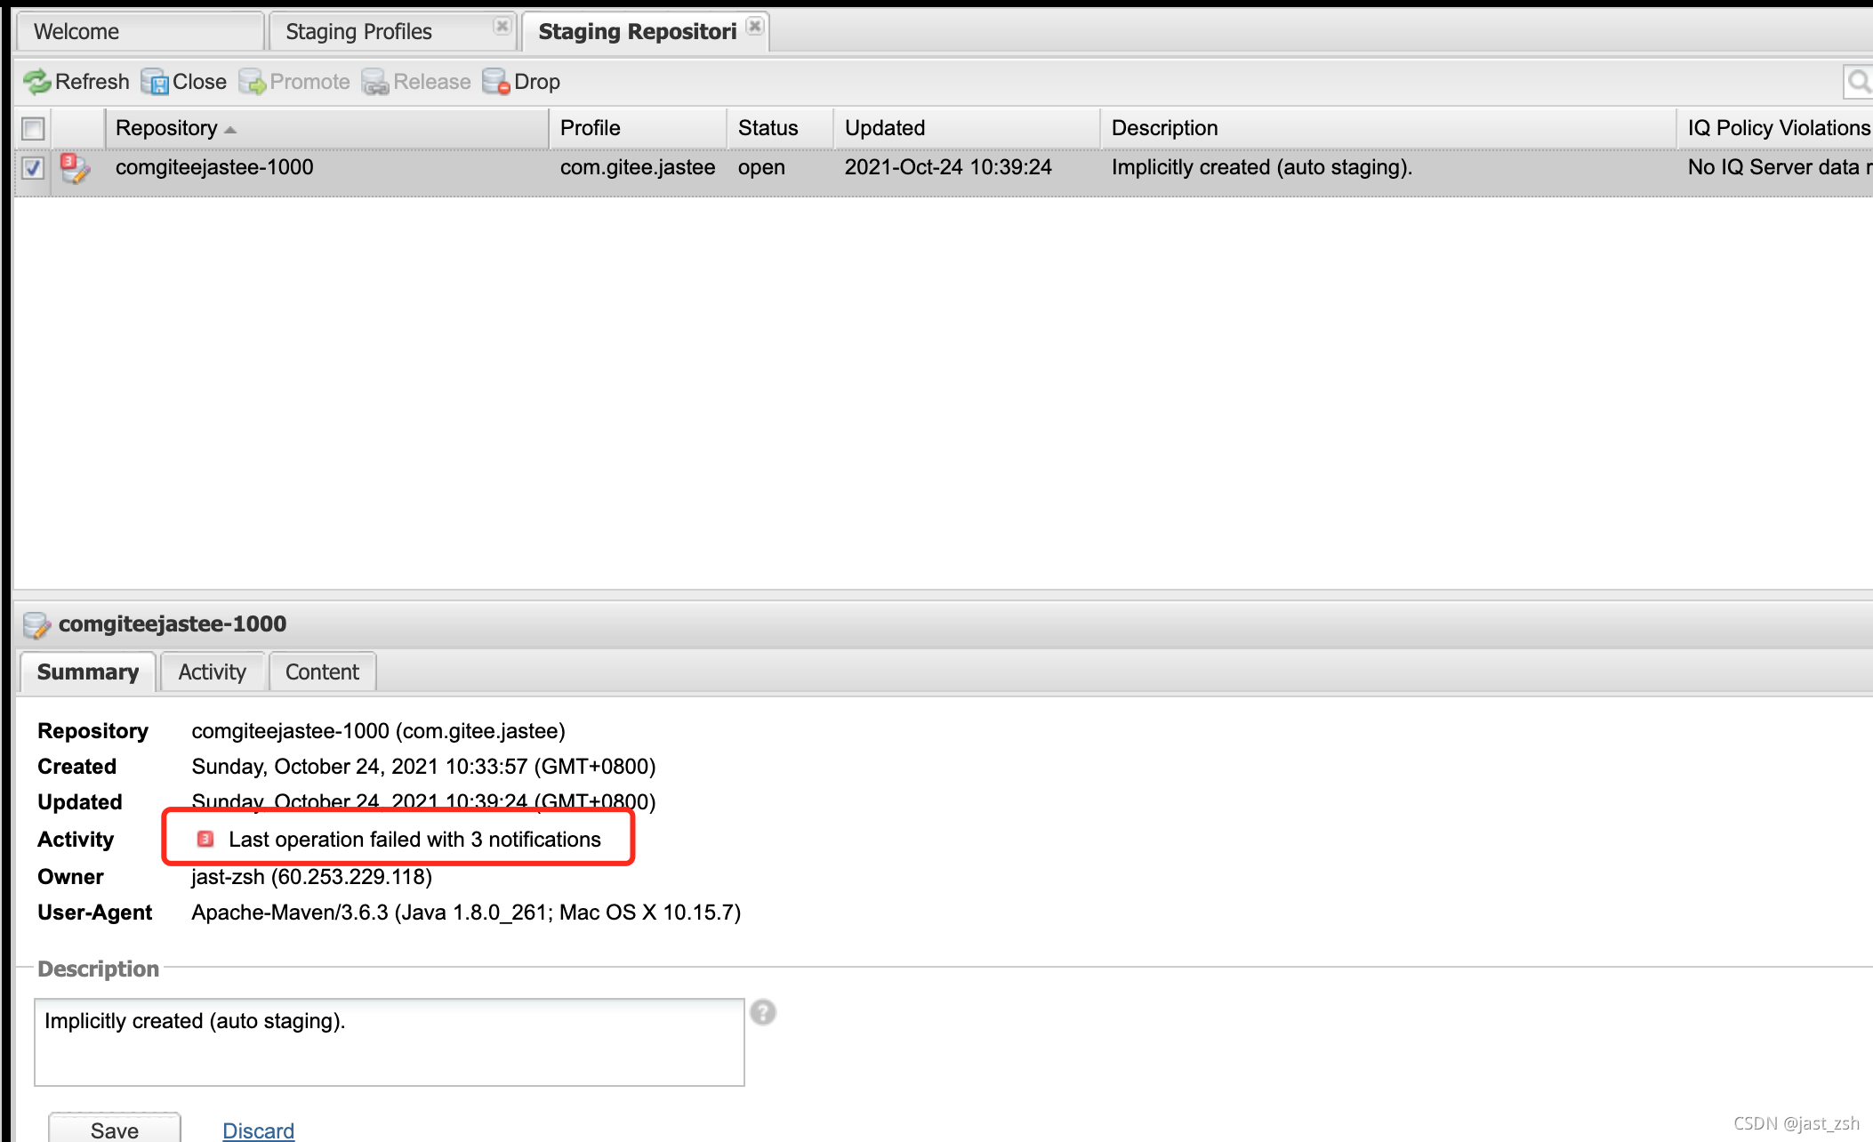Close the Staging Profiles tab

pyautogui.click(x=502, y=26)
